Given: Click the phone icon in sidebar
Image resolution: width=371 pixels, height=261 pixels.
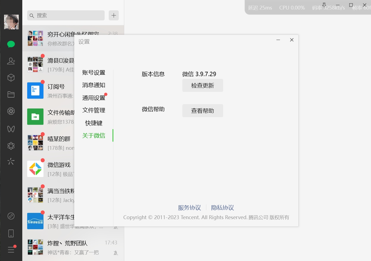Looking at the screenshot, I should 11,233.
